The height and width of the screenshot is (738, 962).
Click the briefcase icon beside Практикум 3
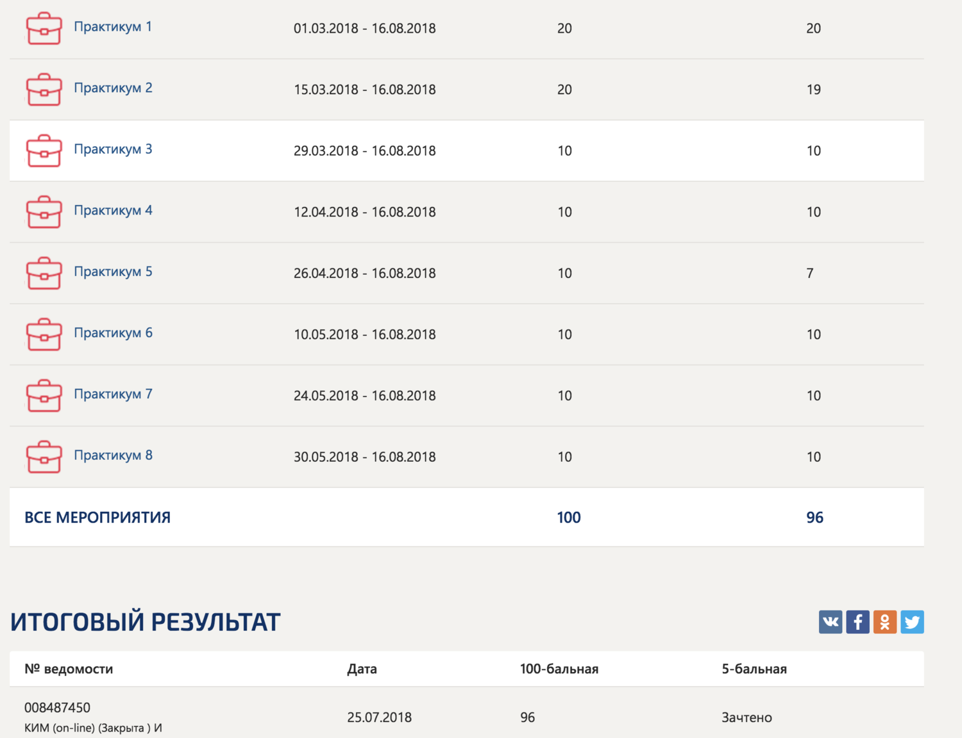44,151
